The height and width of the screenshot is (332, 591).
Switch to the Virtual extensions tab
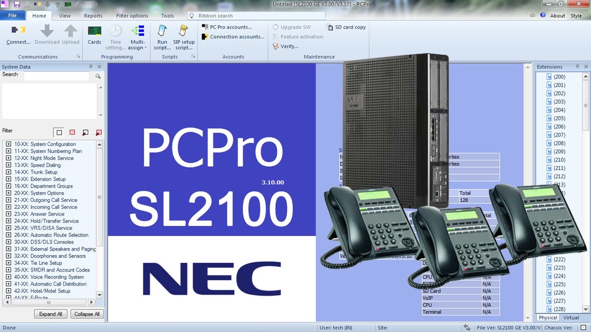571,318
